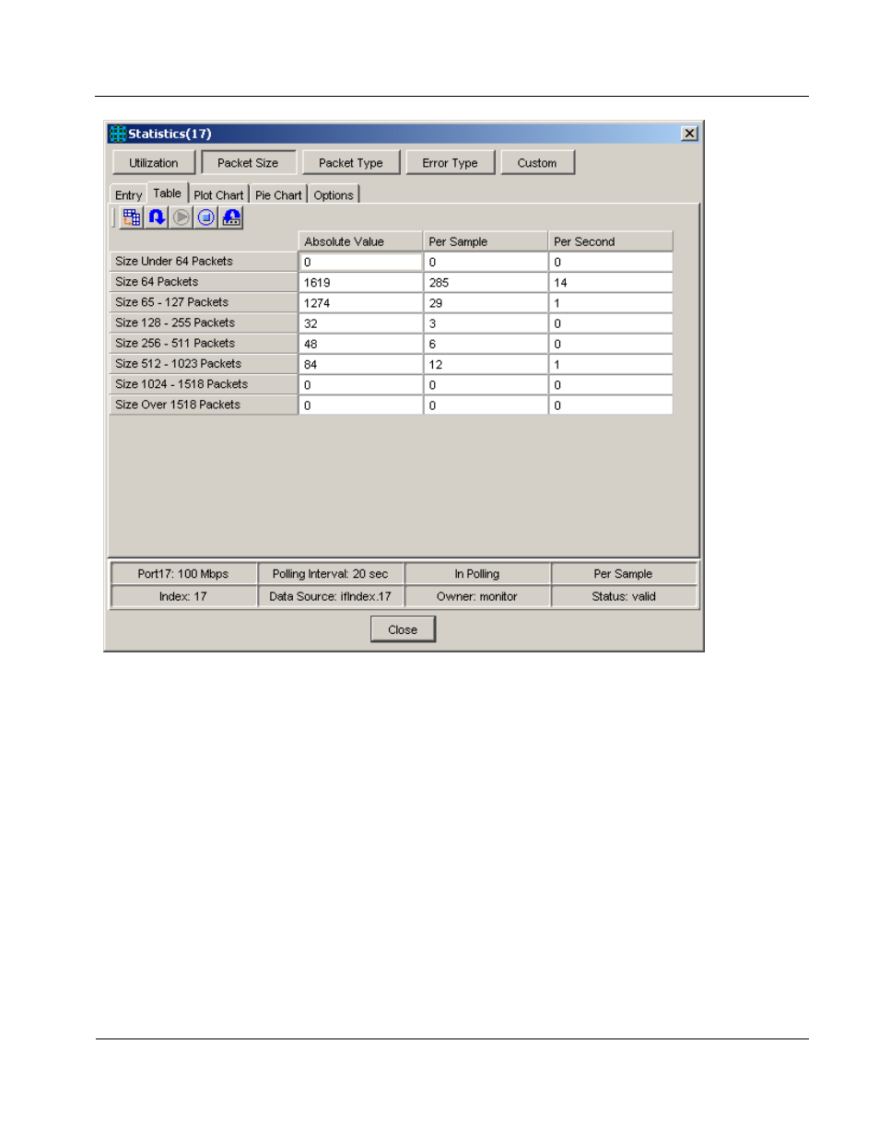Select the Size Under 64 Packets row label

tap(204, 262)
